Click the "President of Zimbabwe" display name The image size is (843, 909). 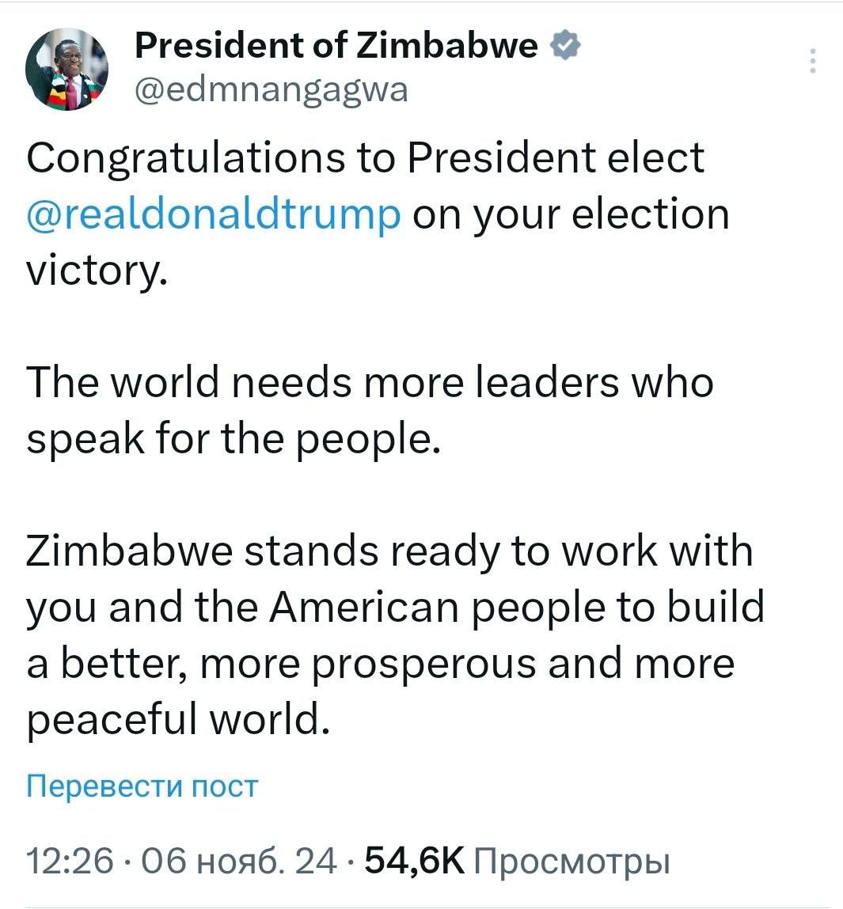(x=336, y=47)
